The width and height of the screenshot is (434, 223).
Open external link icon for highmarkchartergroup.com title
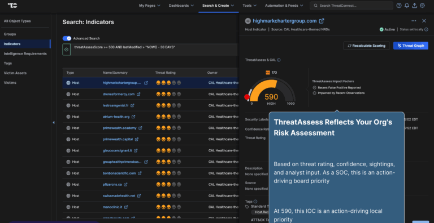point(322,21)
